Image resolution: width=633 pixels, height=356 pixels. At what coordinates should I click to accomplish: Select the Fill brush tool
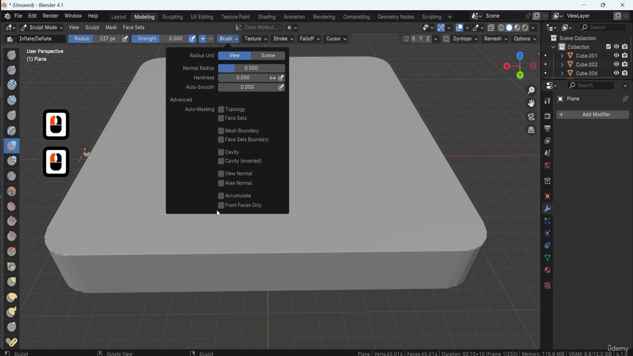(12, 221)
